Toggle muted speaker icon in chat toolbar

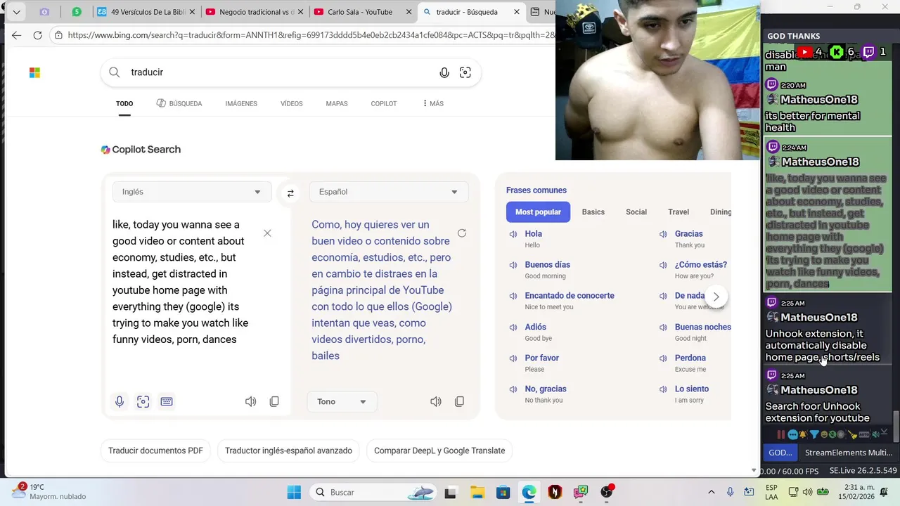tap(875, 434)
